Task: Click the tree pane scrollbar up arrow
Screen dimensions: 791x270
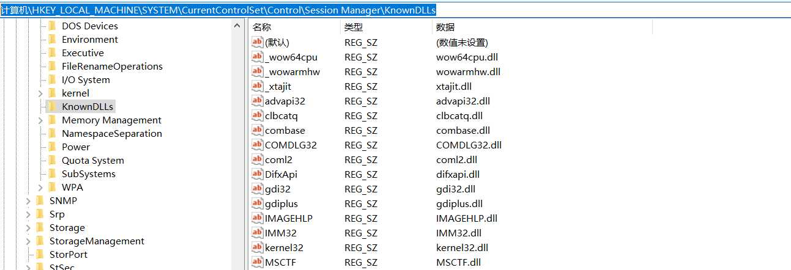Action: 237,26
